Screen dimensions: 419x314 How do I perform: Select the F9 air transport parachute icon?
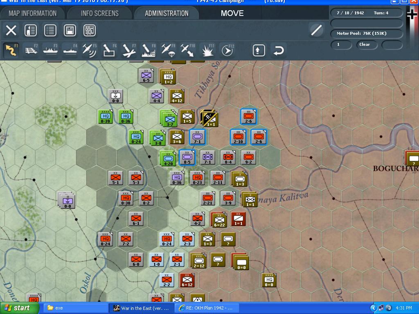168,50
